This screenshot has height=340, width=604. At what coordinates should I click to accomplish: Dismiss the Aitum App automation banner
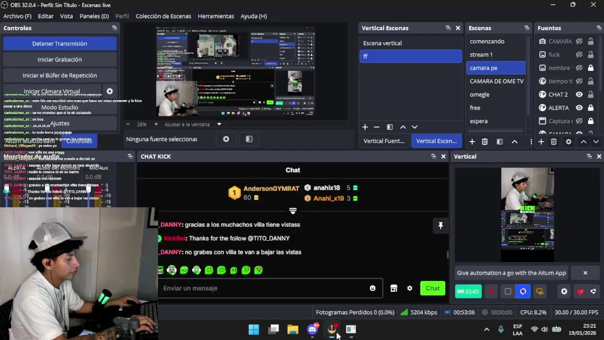(x=585, y=273)
